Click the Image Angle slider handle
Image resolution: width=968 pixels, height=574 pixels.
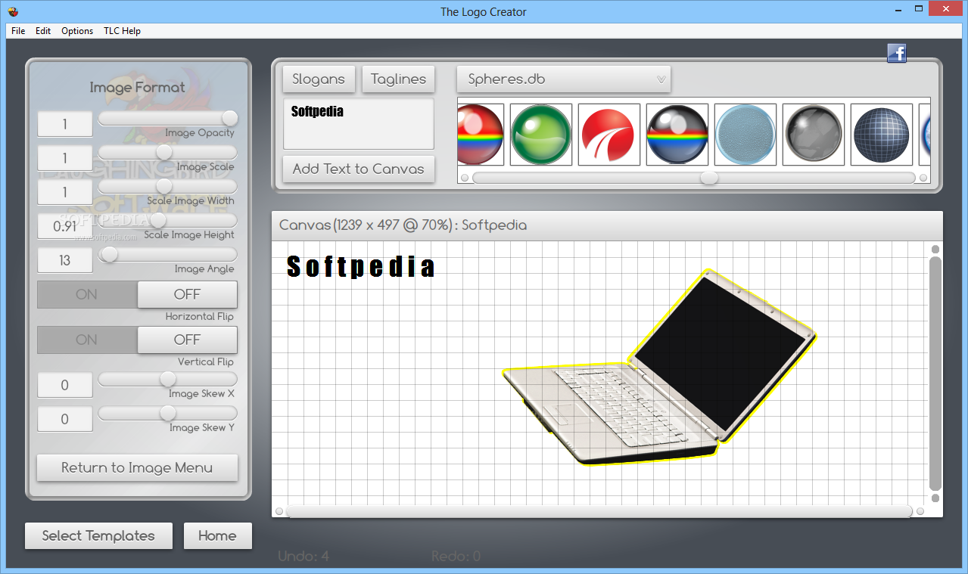pos(110,255)
